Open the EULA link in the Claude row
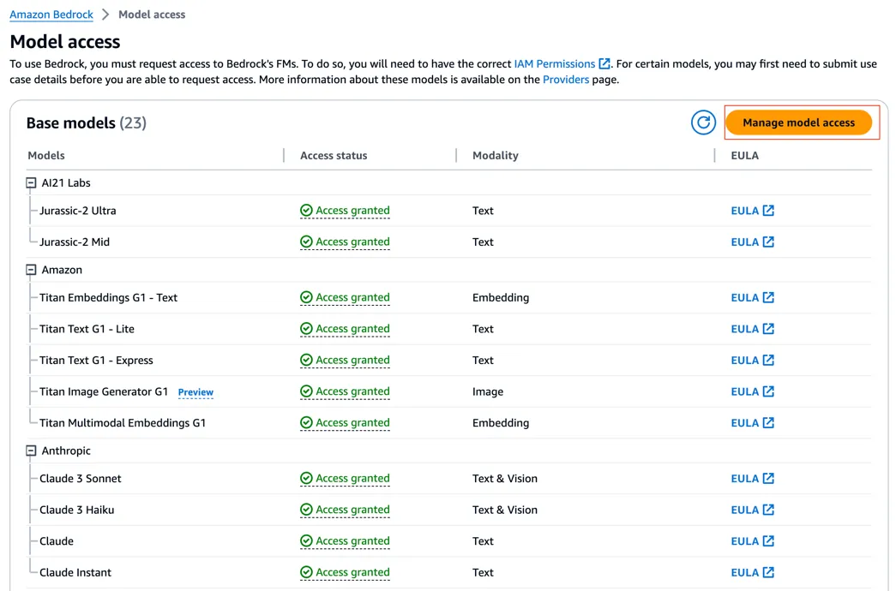The image size is (896, 591). [752, 541]
